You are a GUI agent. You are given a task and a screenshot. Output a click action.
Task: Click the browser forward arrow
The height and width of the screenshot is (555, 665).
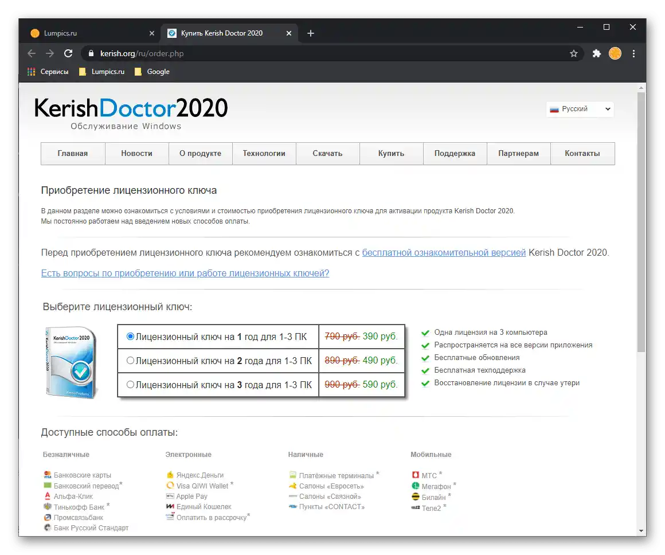(50, 53)
